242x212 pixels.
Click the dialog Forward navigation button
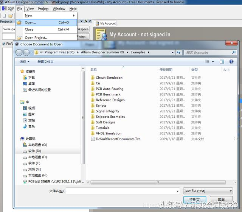(26, 53)
